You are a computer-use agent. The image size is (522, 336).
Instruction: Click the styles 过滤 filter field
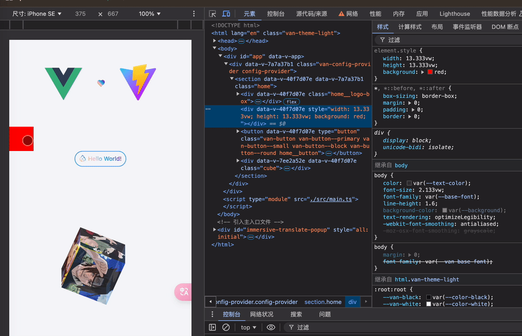click(450, 40)
